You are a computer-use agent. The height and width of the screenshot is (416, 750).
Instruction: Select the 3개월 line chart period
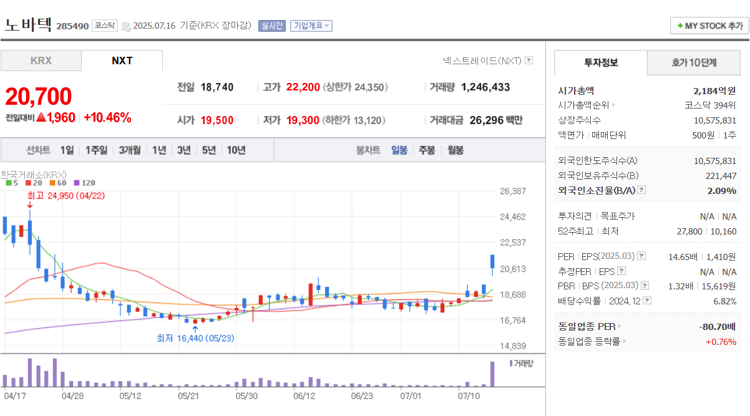pos(130,150)
